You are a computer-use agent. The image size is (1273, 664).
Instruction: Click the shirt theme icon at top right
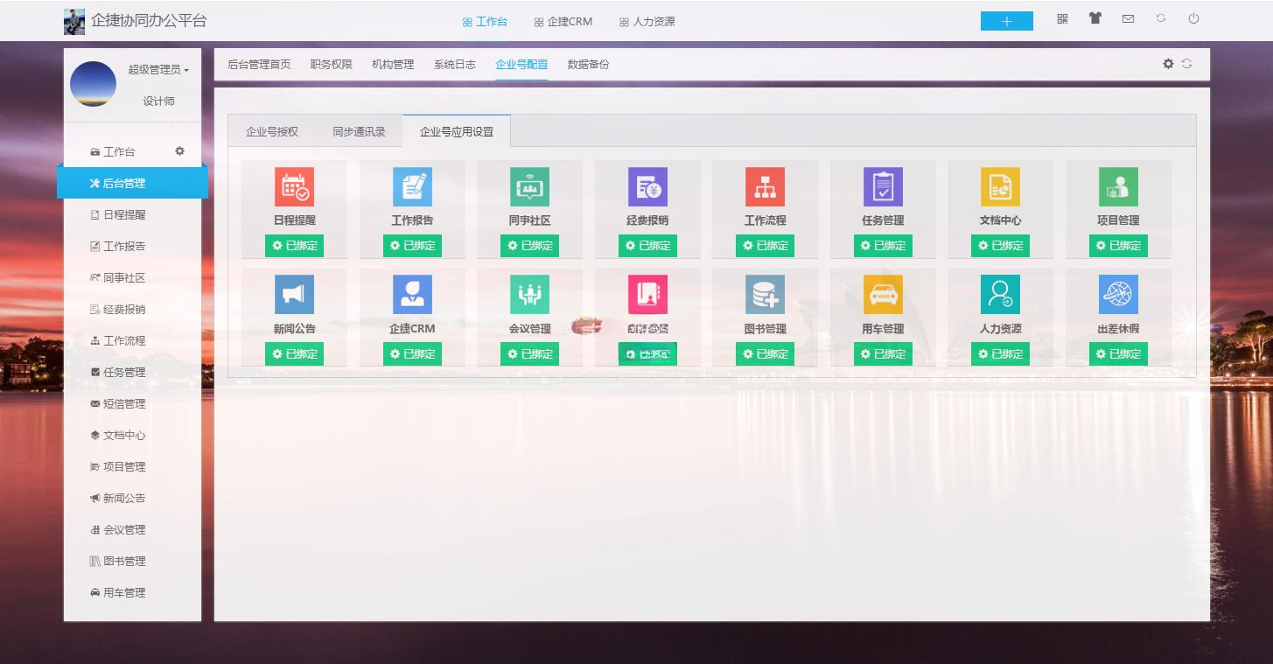1095,18
